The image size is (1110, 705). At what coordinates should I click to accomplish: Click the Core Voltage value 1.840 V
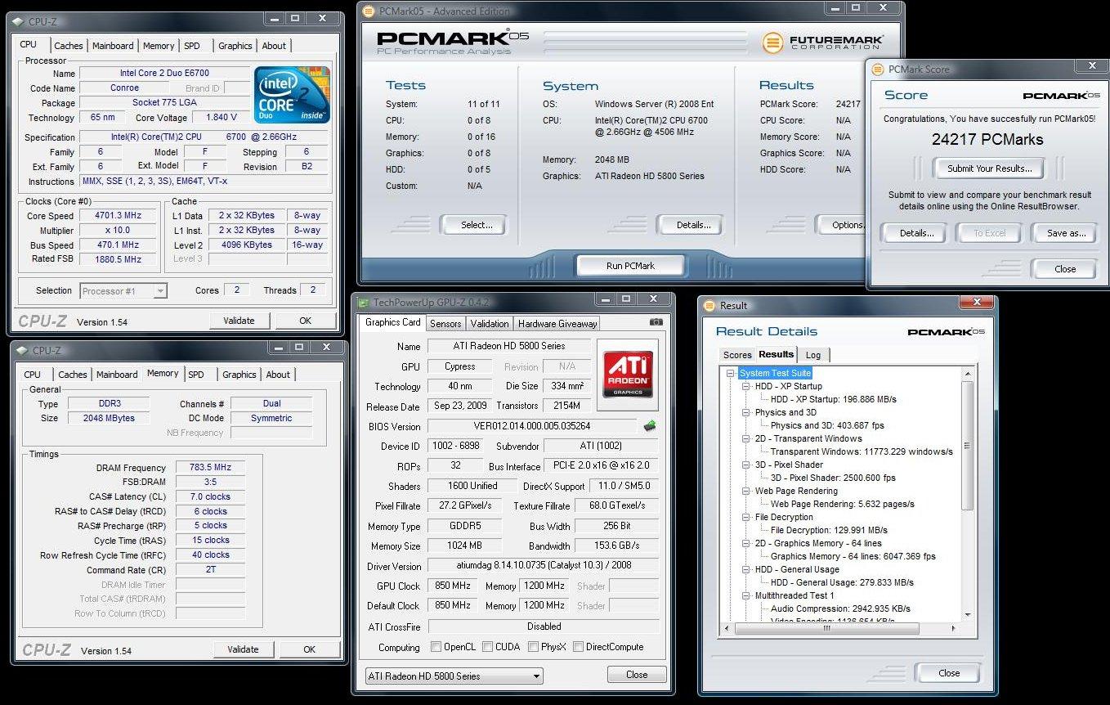[220, 118]
